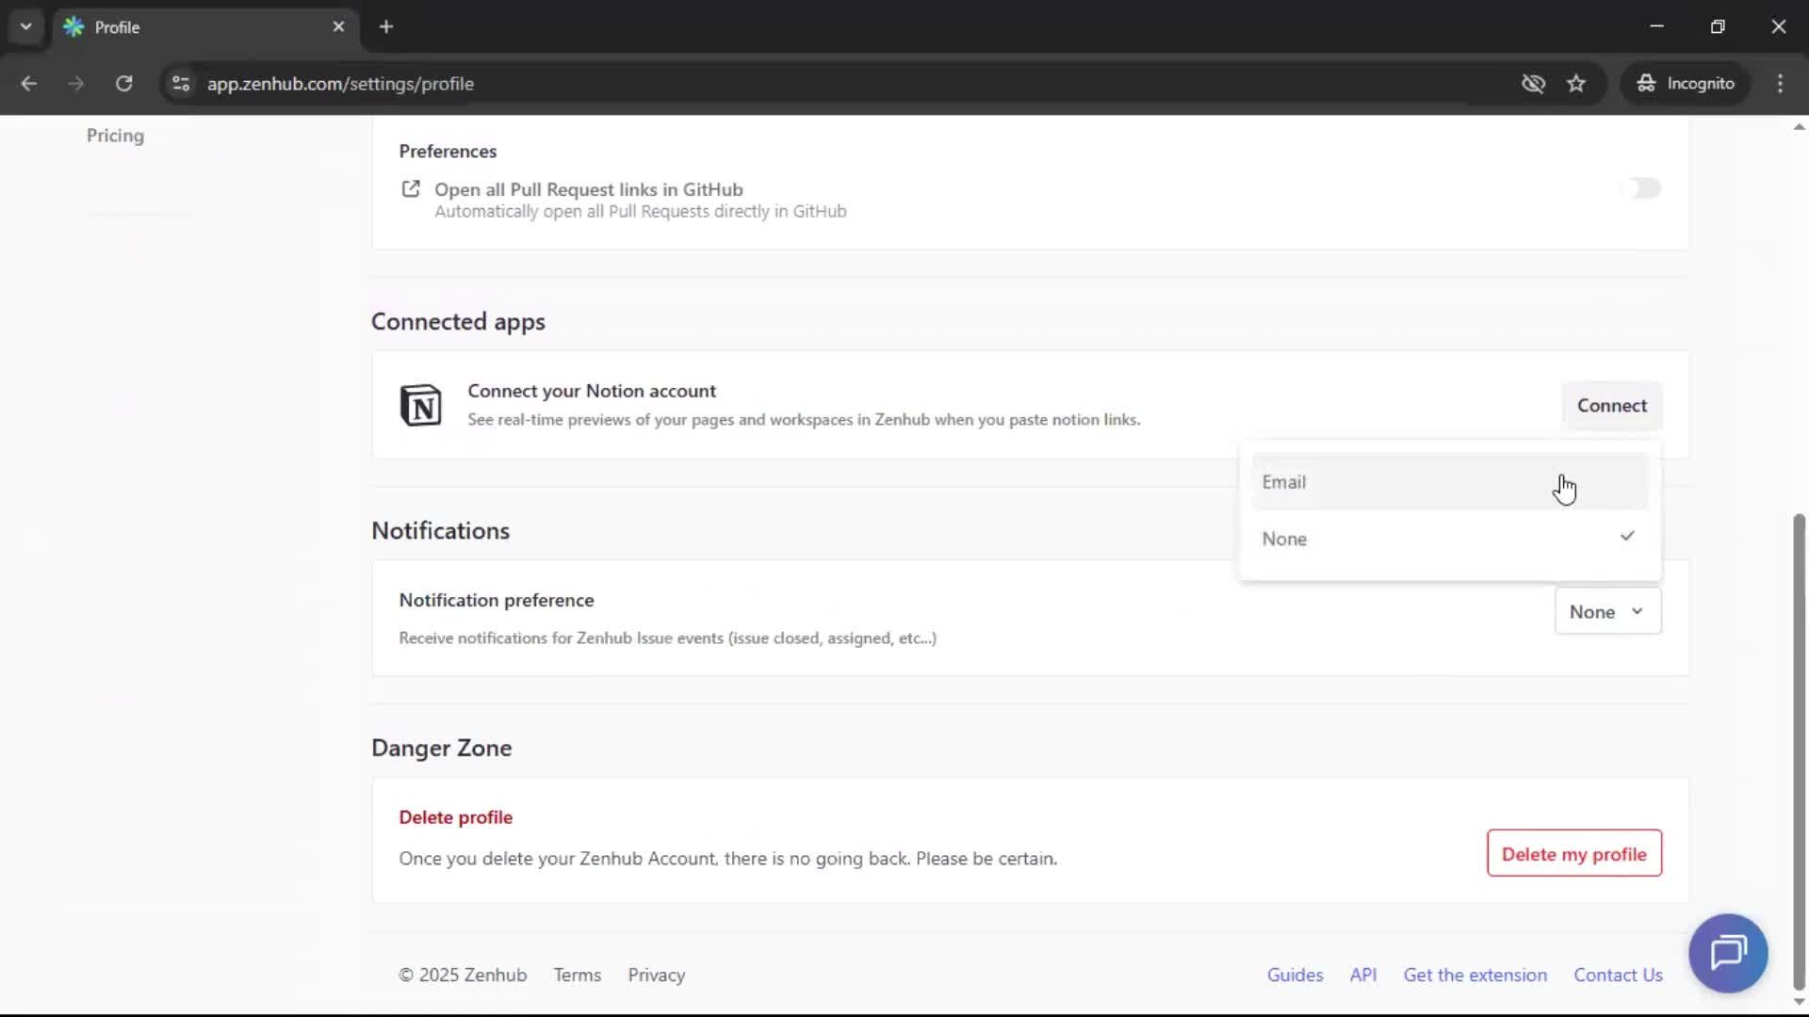Click Delete my profile
Image resolution: width=1809 pixels, height=1017 pixels.
1573,853
